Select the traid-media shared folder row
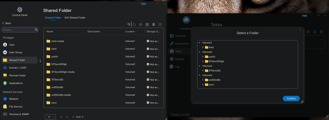 [x=104, y=41]
